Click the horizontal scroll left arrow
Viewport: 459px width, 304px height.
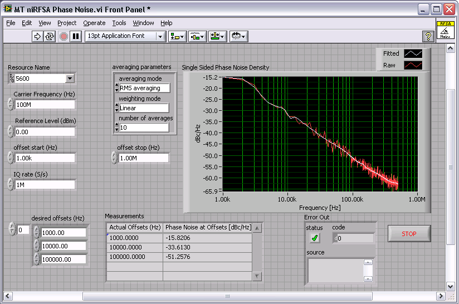(x=8, y=296)
